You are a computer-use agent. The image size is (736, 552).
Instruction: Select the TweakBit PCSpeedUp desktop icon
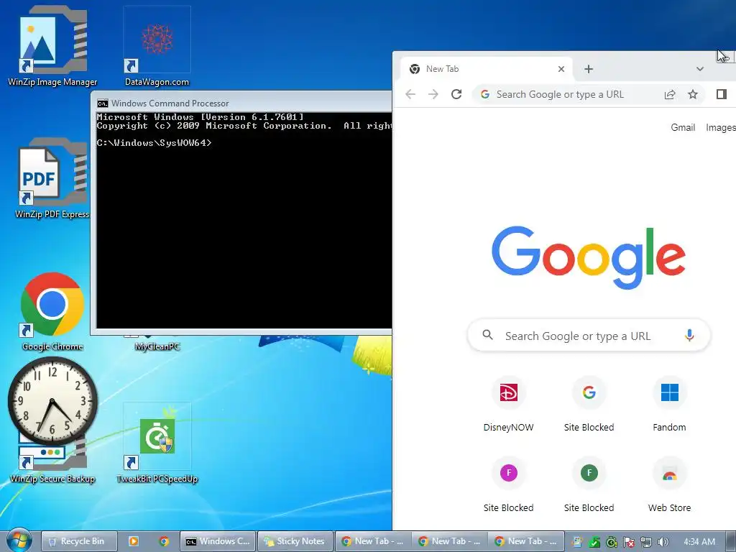pos(157,443)
